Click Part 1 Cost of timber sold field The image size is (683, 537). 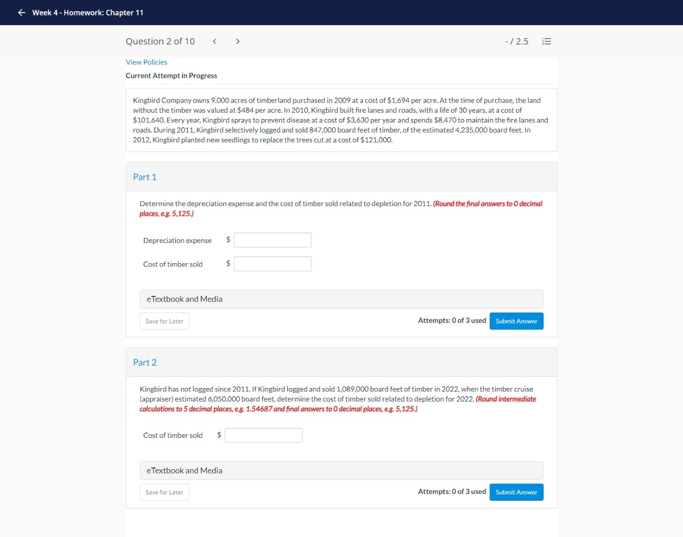(273, 264)
